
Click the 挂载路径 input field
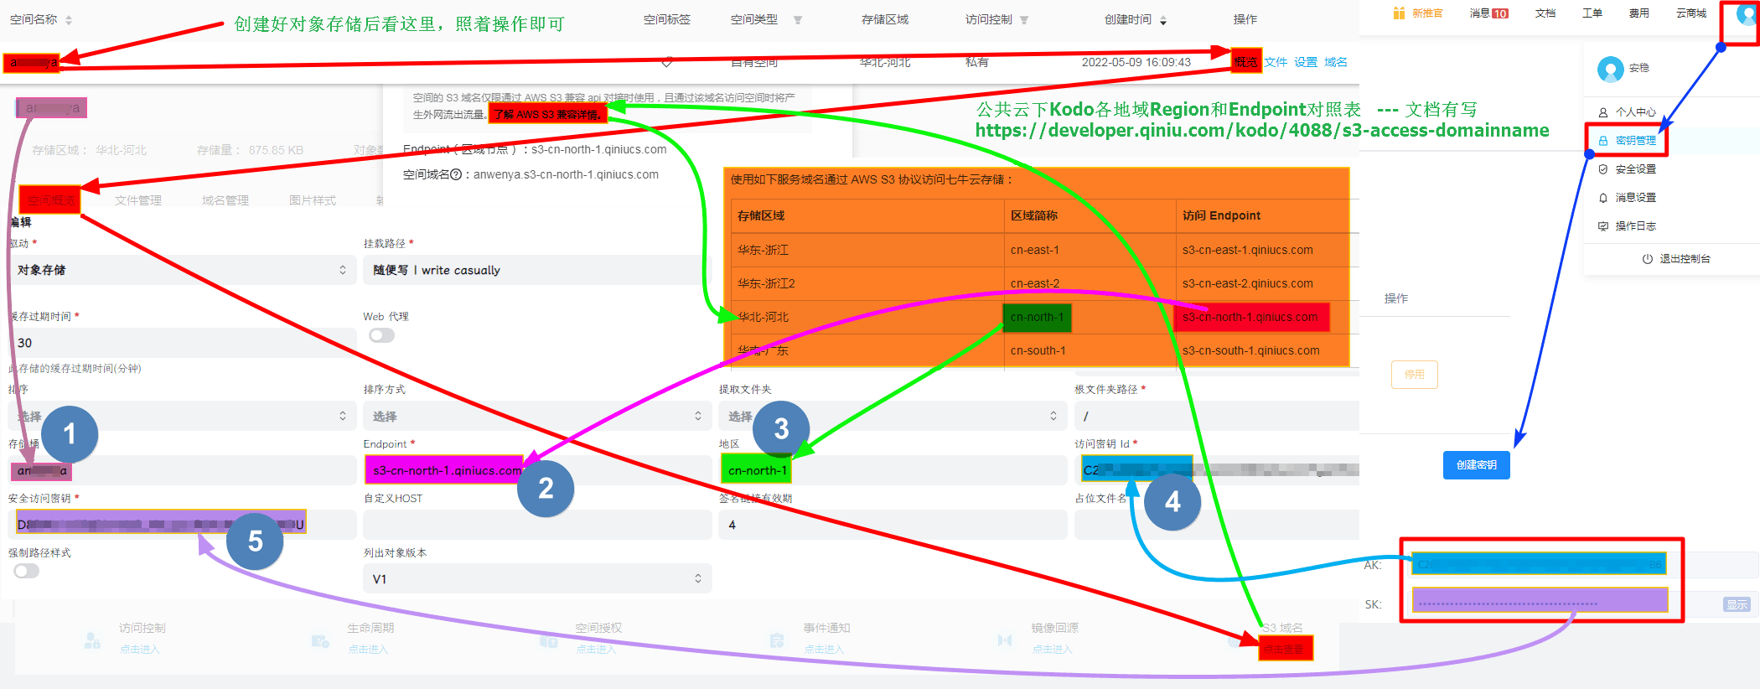click(536, 270)
